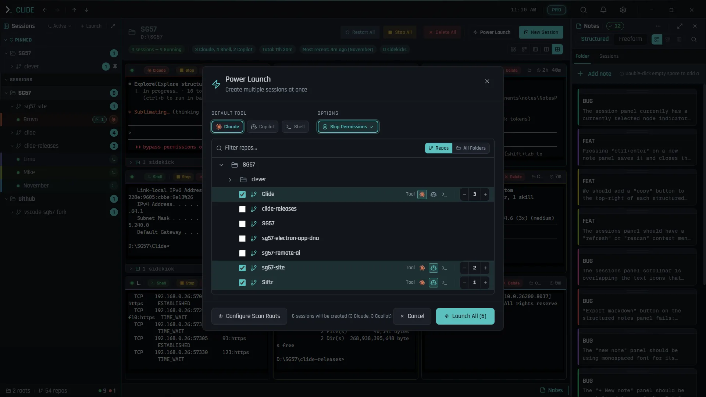Image resolution: width=706 pixels, height=397 pixels.
Task: Toggle the Skip Permissions option
Action: (348, 127)
